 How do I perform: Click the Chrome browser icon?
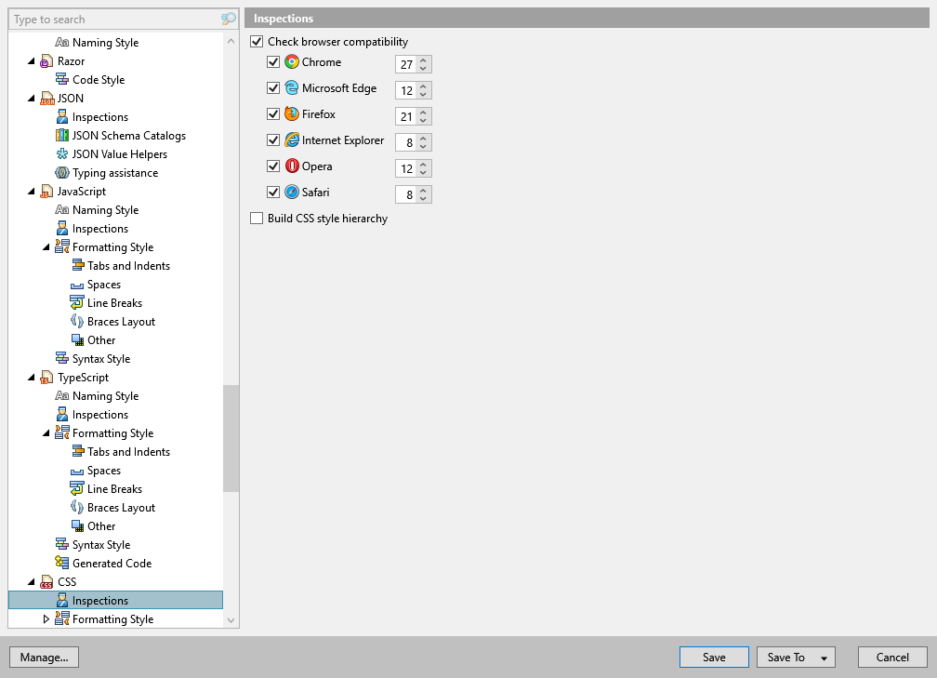292,61
